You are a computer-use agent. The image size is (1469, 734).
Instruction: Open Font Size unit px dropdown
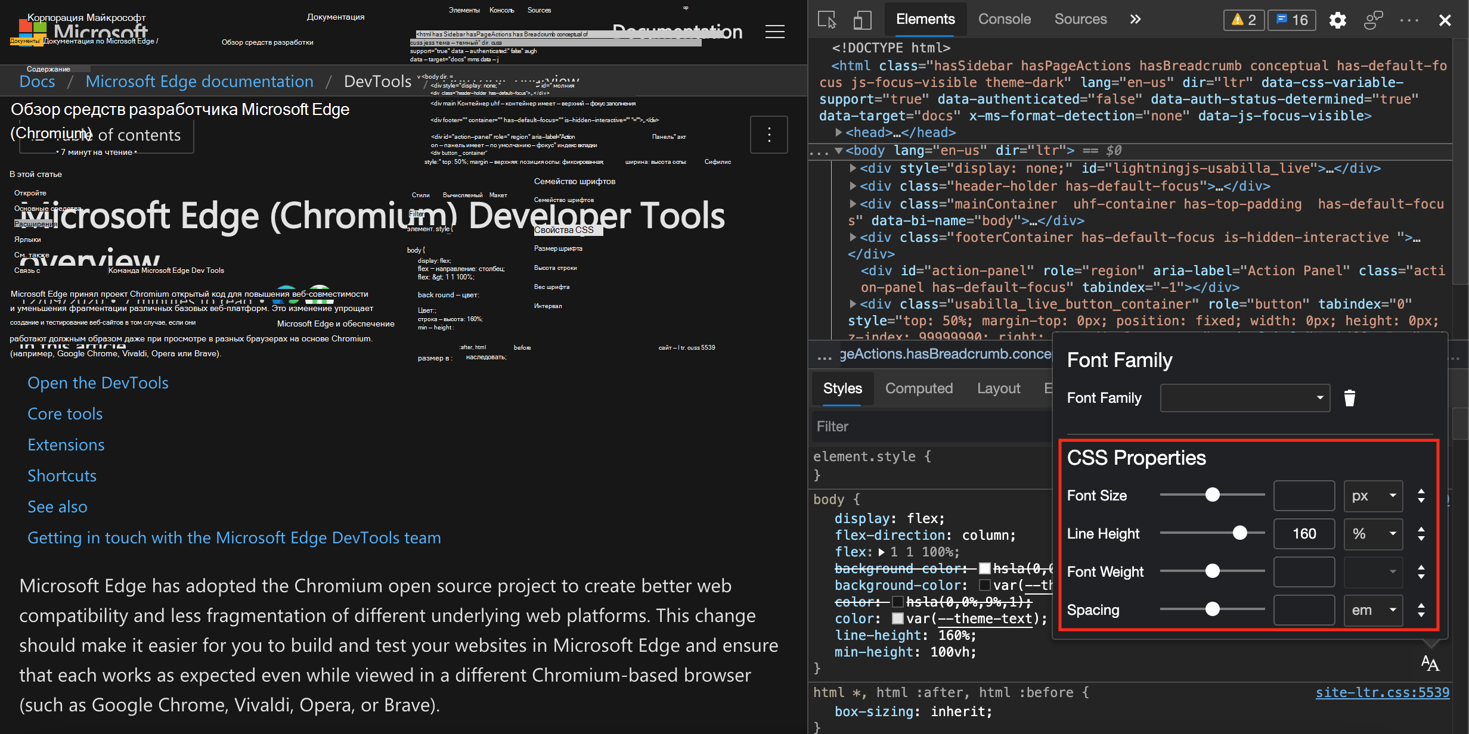click(1373, 496)
